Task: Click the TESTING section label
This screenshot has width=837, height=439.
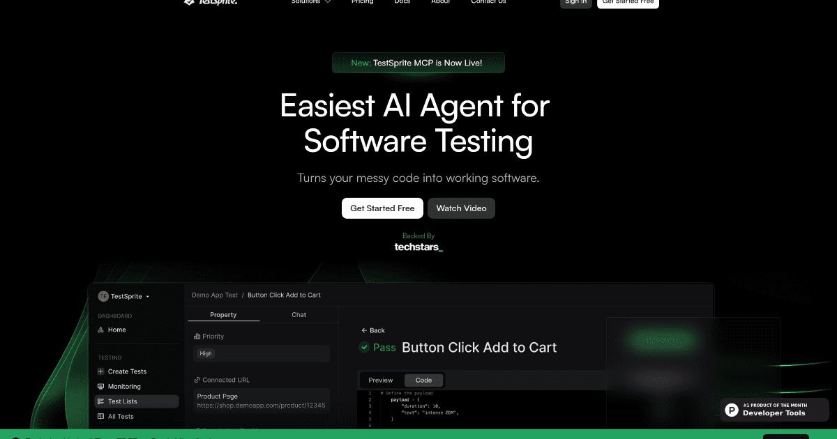Action: (110, 357)
